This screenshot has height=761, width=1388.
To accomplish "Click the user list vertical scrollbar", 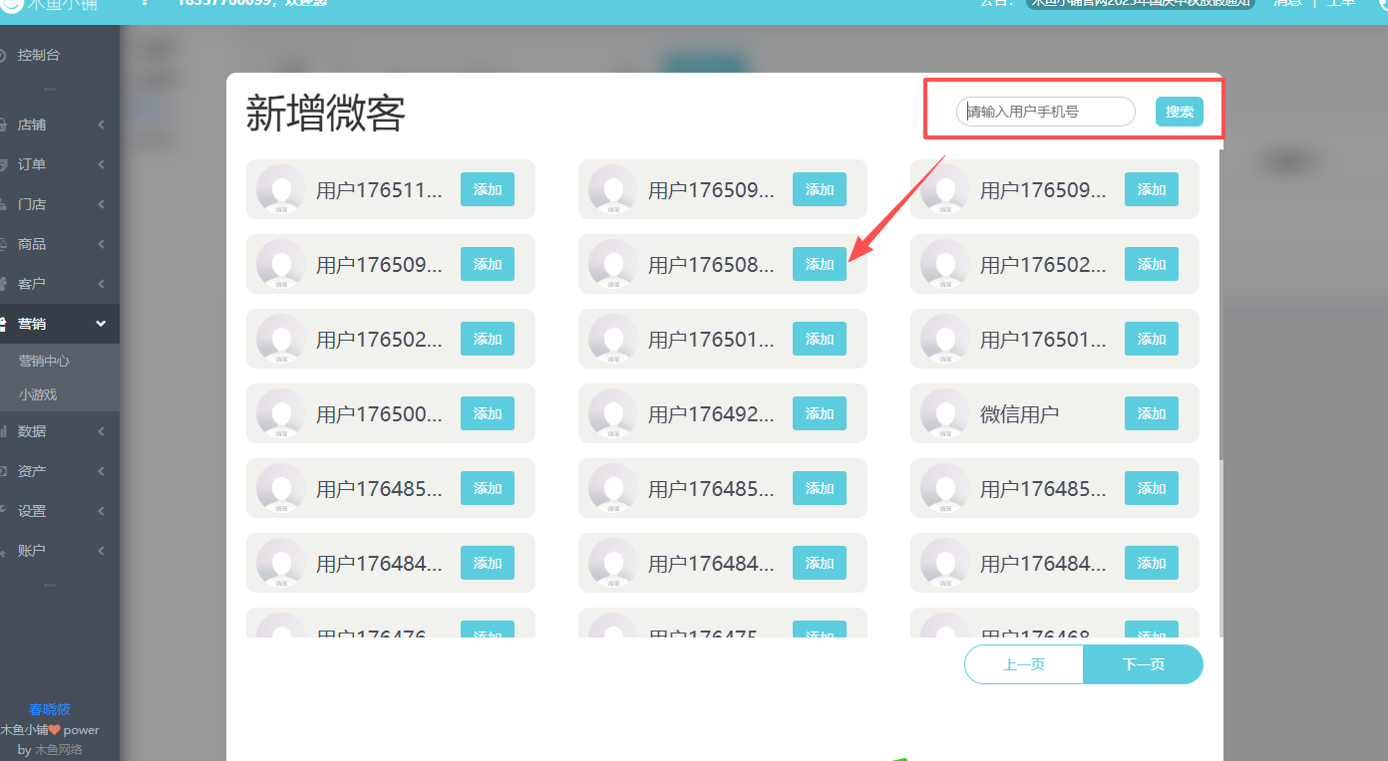I will (x=1218, y=299).
